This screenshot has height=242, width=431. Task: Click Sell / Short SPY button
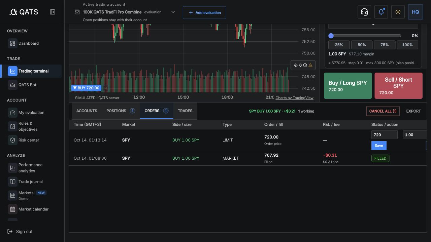[x=398, y=86]
